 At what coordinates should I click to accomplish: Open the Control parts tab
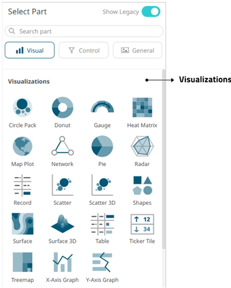[x=84, y=50]
